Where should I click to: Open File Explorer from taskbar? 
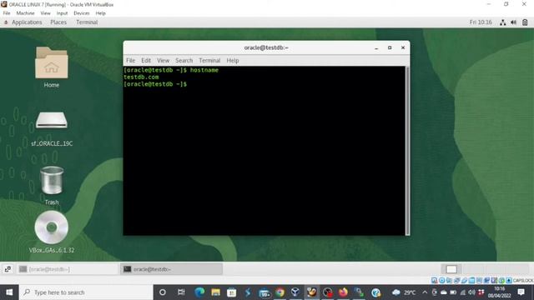[x=215, y=292]
